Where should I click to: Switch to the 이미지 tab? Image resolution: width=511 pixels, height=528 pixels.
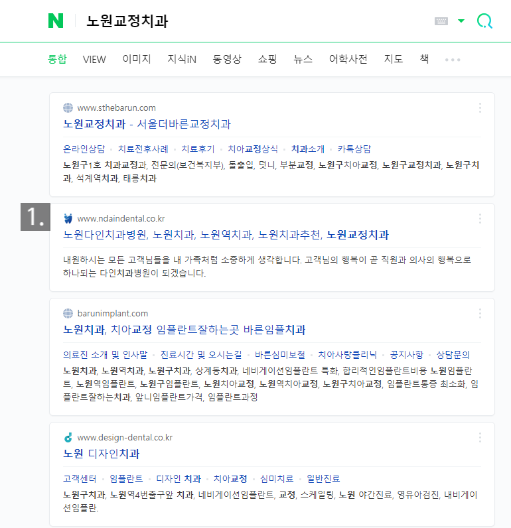(x=137, y=59)
